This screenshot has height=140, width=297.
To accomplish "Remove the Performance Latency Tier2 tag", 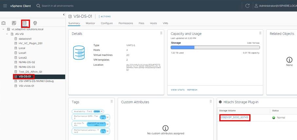I will pos(108,131).
